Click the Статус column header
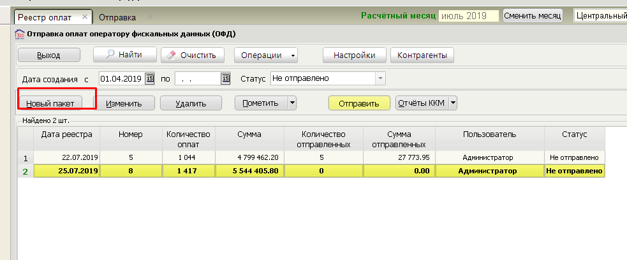Screen dimensions: 627x260 click(574, 138)
